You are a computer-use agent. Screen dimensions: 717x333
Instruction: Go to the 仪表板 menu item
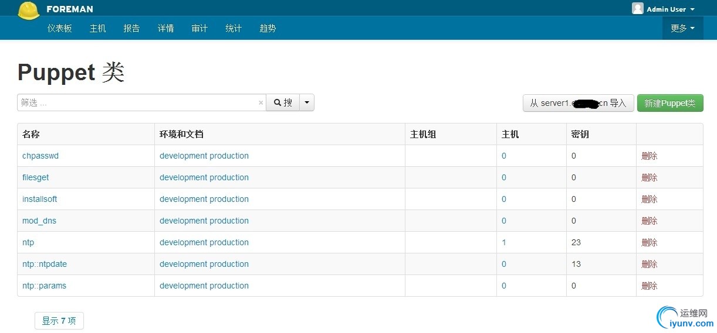pyautogui.click(x=60, y=28)
